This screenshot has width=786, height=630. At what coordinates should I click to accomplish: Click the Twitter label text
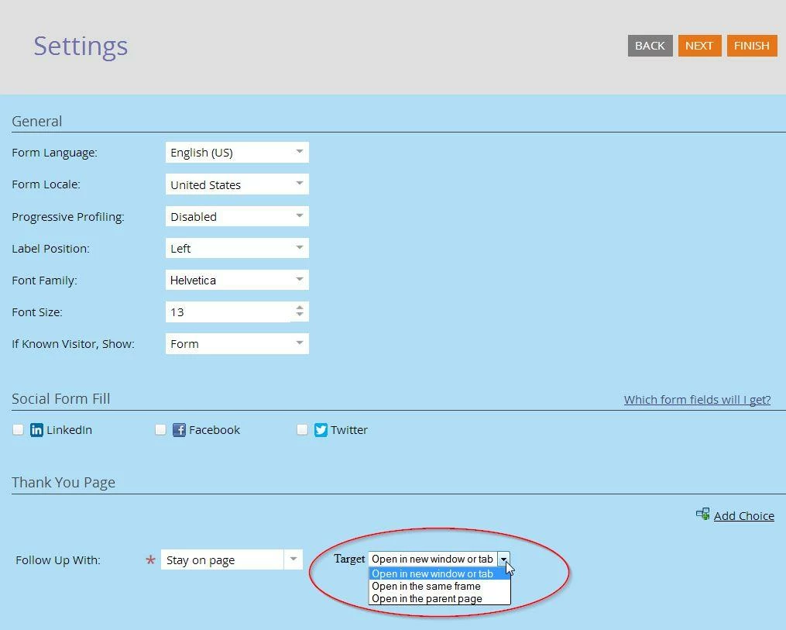tap(349, 430)
